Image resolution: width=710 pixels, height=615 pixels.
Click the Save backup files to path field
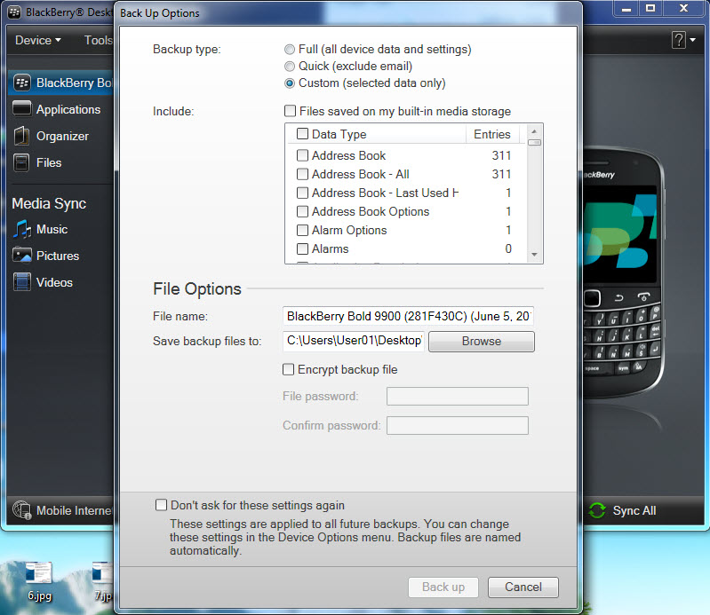[x=353, y=341]
